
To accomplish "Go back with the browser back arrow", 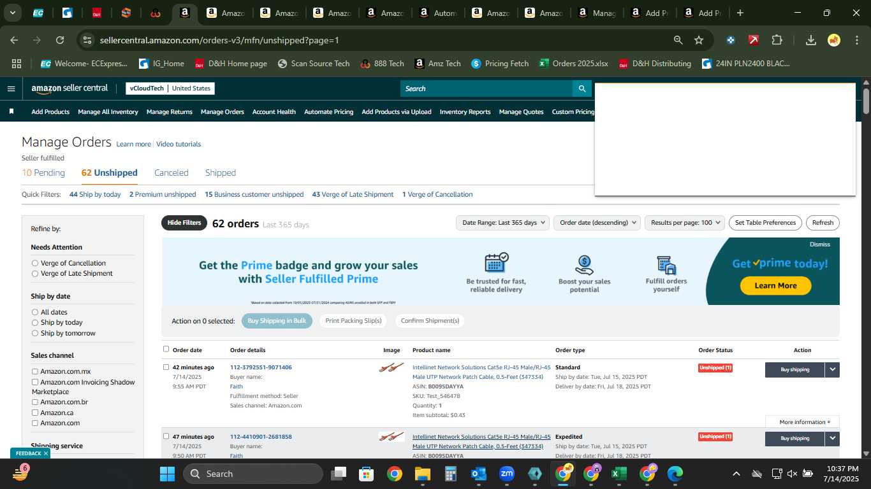I will click(x=15, y=40).
